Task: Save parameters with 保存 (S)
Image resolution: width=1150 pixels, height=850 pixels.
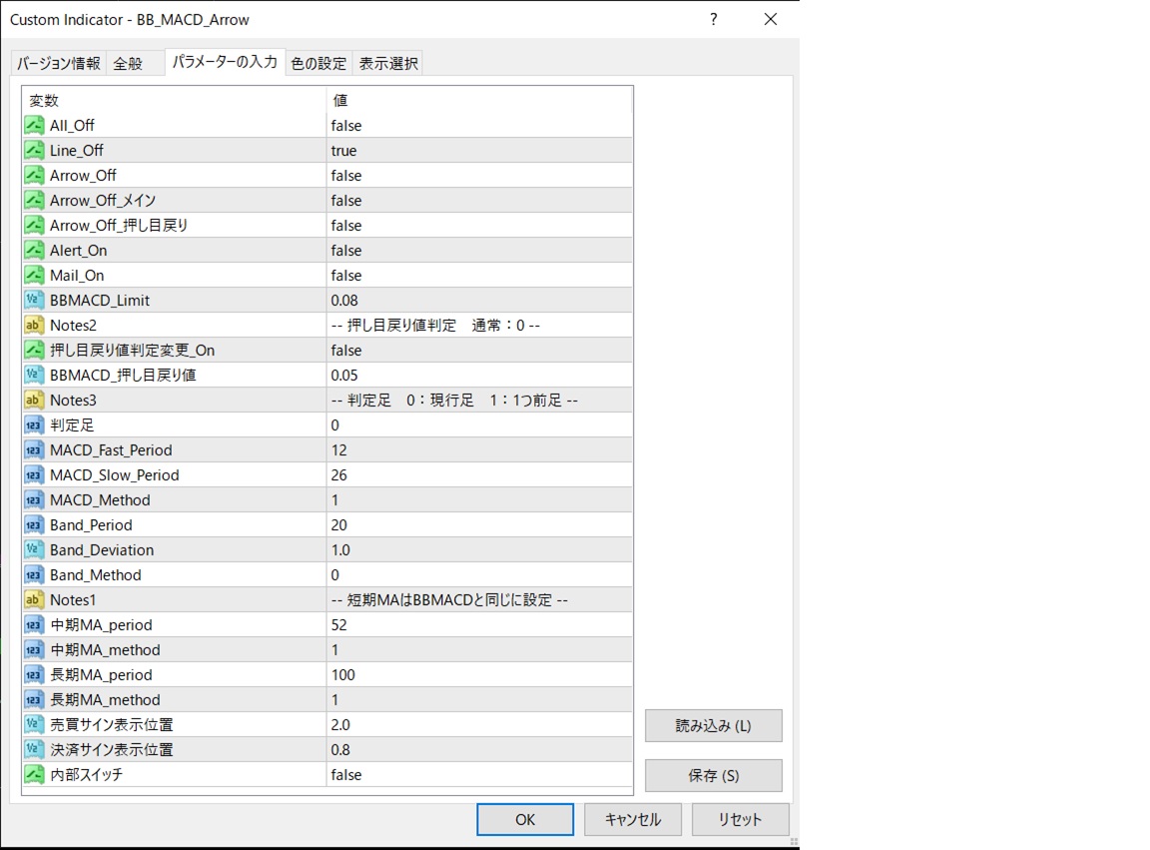Action: pyautogui.click(x=714, y=775)
